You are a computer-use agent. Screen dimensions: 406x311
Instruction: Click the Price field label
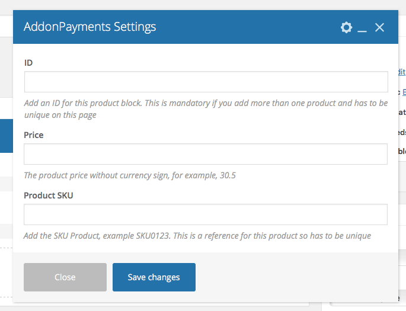pos(34,135)
